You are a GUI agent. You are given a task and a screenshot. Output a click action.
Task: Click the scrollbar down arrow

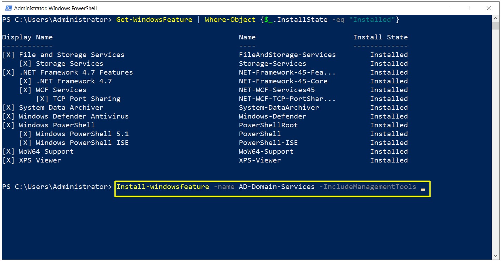pyautogui.click(x=495, y=256)
